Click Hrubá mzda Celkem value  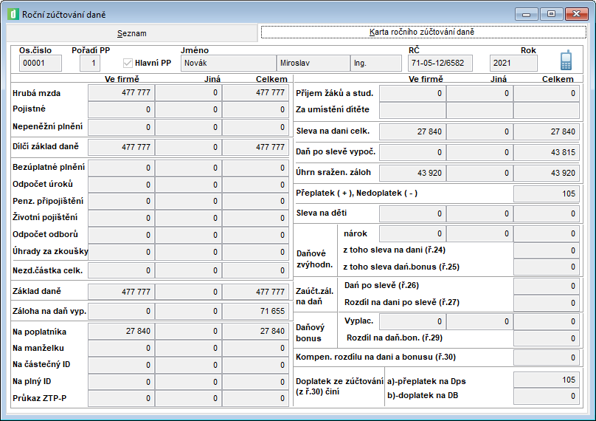point(255,93)
